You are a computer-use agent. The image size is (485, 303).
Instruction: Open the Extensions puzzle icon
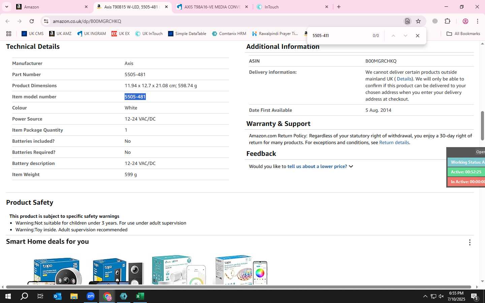click(447, 21)
